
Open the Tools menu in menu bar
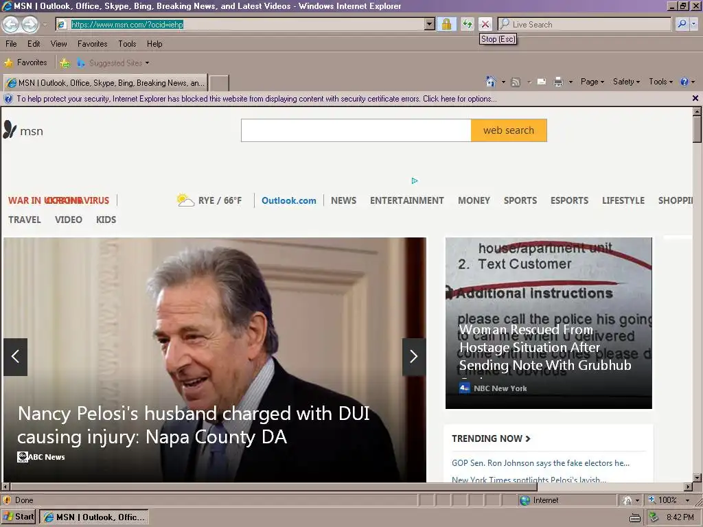pyautogui.click(x=127, y=44)
